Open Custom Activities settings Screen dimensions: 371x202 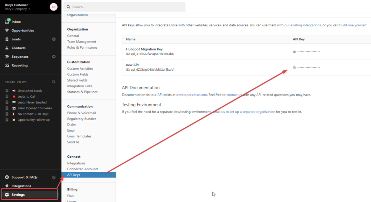pyautogui.click(x=80, y=69)
